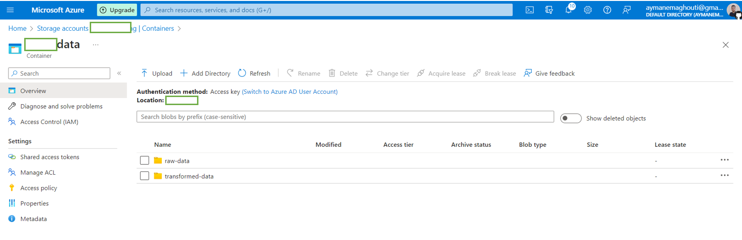Switch to Azure AD User Account
742x240 pixels.
click(x=290, y=92)
